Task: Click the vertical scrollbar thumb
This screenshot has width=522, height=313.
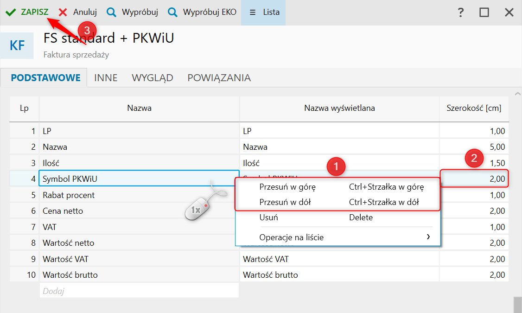Action: point(517,305)
